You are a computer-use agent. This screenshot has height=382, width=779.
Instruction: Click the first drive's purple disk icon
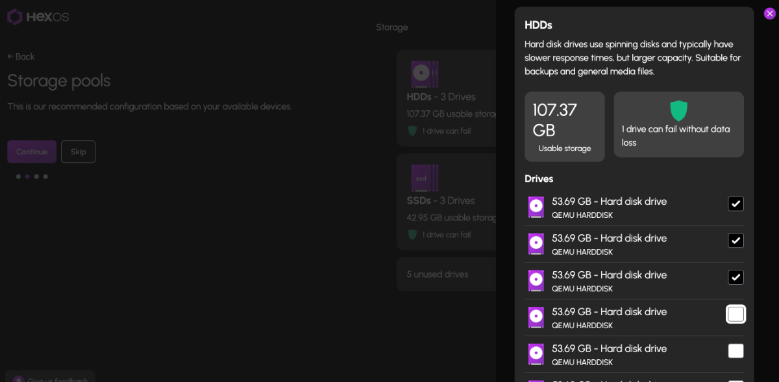(536, 207)
